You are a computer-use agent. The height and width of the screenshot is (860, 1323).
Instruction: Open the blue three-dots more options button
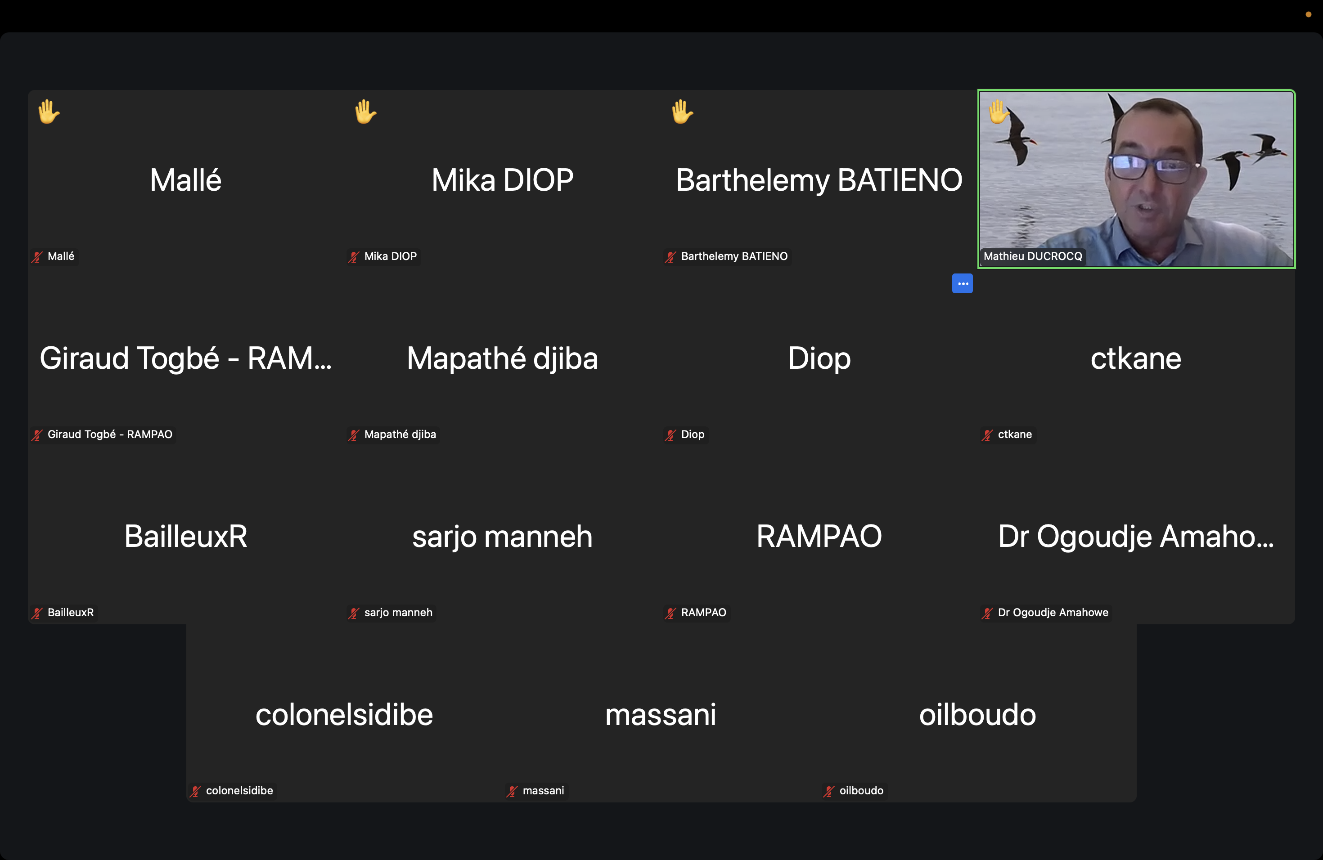(962, 283)
